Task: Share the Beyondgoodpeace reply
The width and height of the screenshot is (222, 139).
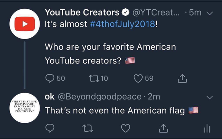Action: pos(163,128)
